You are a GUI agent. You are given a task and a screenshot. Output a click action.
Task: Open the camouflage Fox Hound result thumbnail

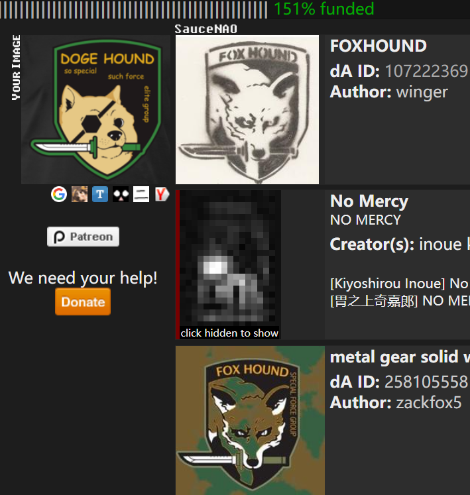tap(250, 420)
